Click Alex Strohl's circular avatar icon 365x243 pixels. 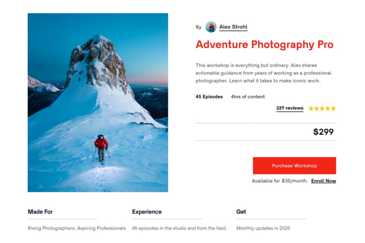[x=211, y=27]
